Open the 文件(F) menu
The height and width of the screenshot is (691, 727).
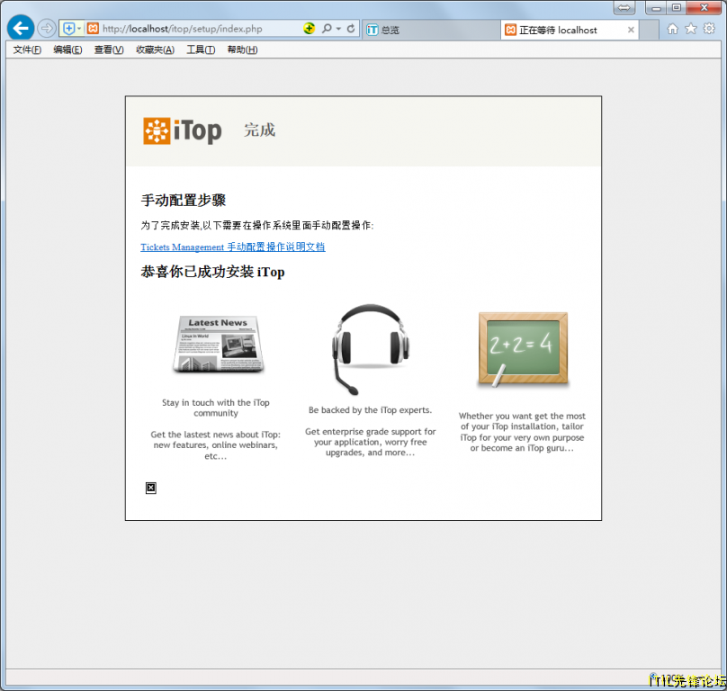coord(27,49)
